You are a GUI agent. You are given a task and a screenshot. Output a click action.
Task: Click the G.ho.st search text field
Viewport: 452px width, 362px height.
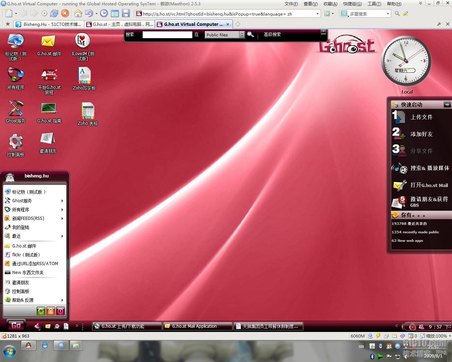pyautogui.click(x=167, y=35)
